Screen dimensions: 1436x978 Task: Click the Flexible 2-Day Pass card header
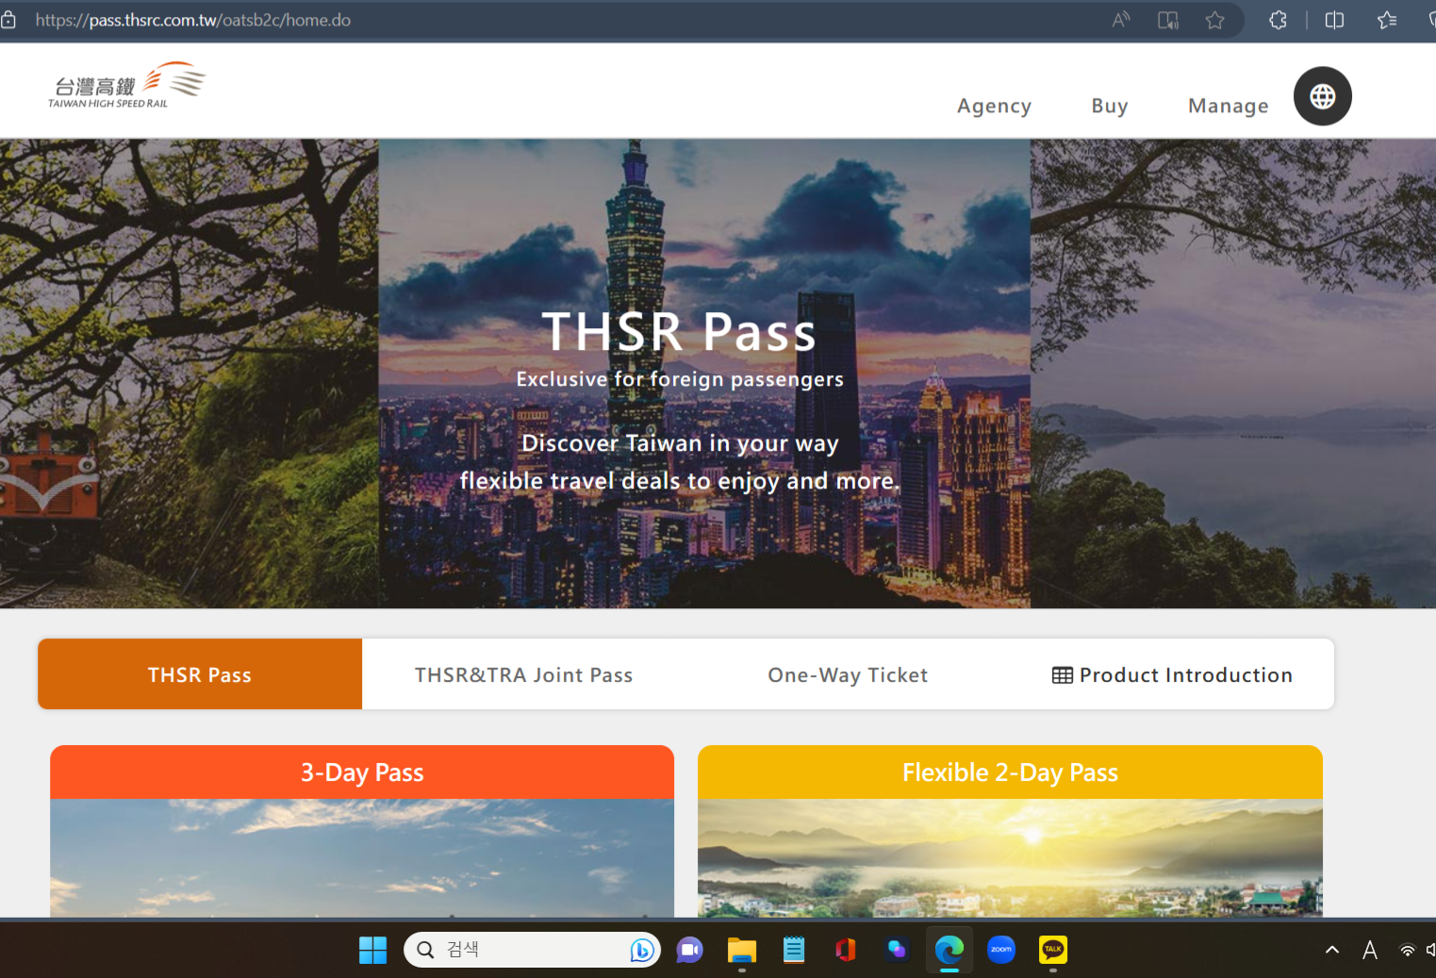(x=1010, y=772)
